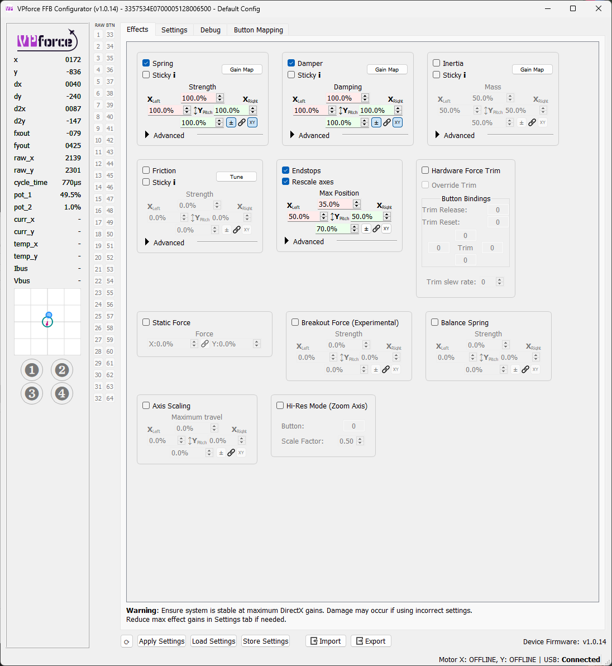Viewport: 612px width, 666px height.
Task: Expand the Inertia Advanced section
Action: click(438, 135)
